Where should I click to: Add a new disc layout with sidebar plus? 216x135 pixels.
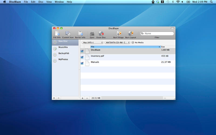pos(54,98)
